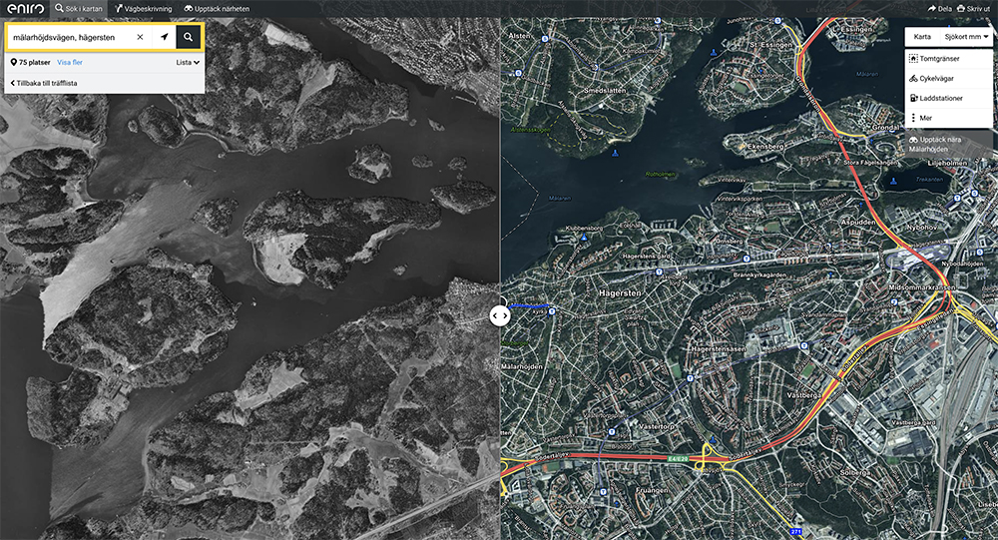
Task: Click the Eniro logo
Action: click(x=26, y=8)
